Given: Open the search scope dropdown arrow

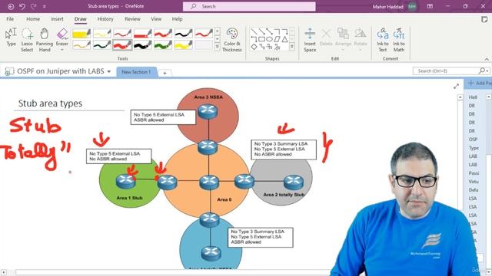Looking at the screenshot, I should point(487,71).
